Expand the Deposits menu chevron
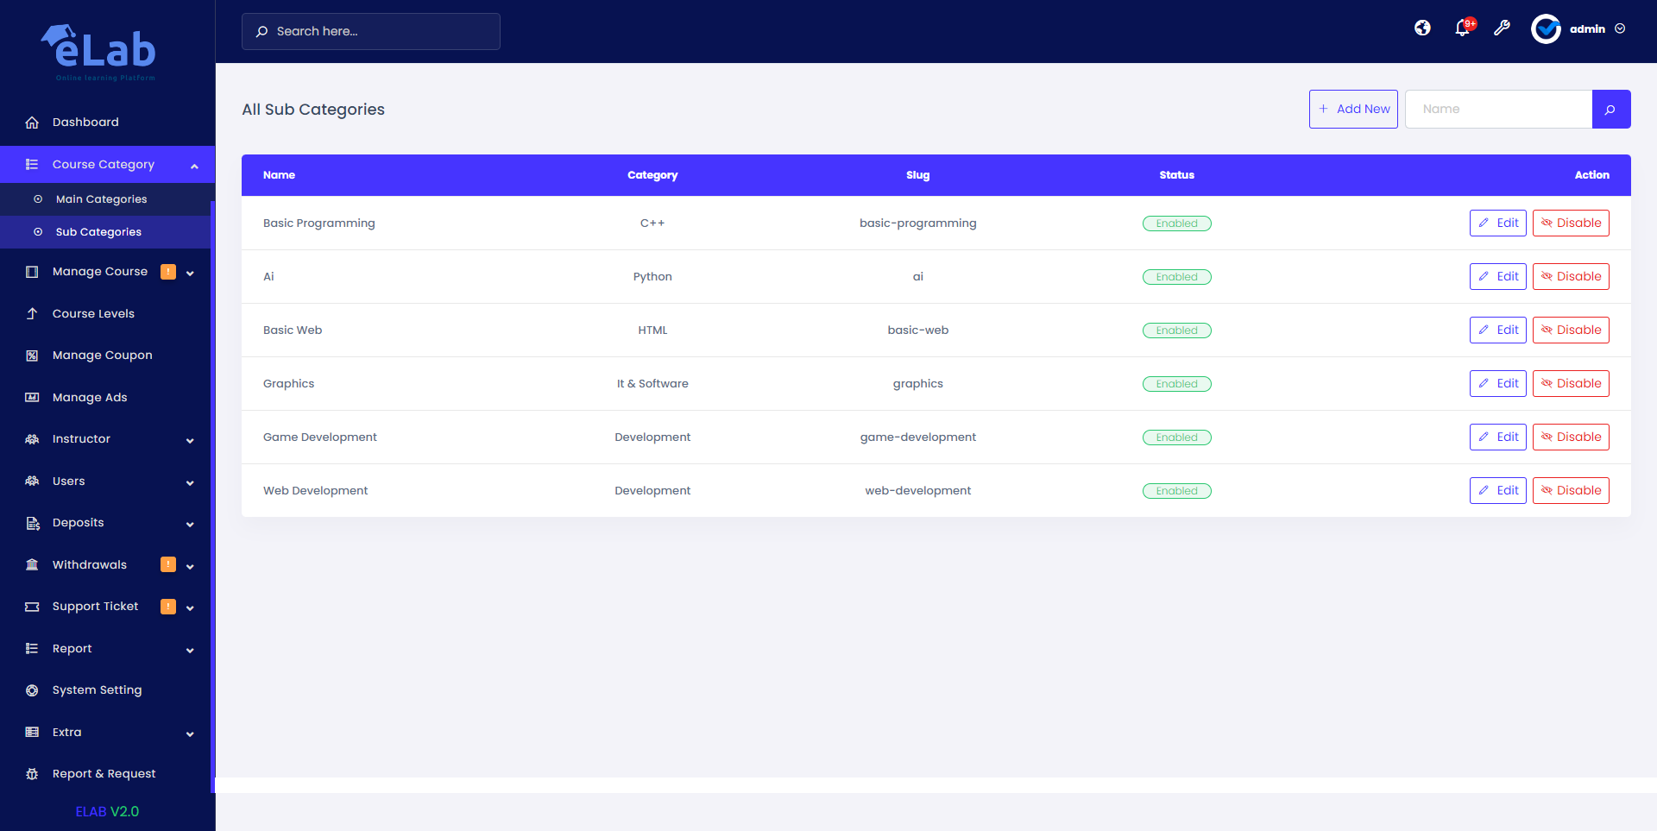 pos(190,524)
